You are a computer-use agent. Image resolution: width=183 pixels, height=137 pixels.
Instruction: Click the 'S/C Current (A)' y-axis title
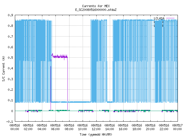[3, 68]
